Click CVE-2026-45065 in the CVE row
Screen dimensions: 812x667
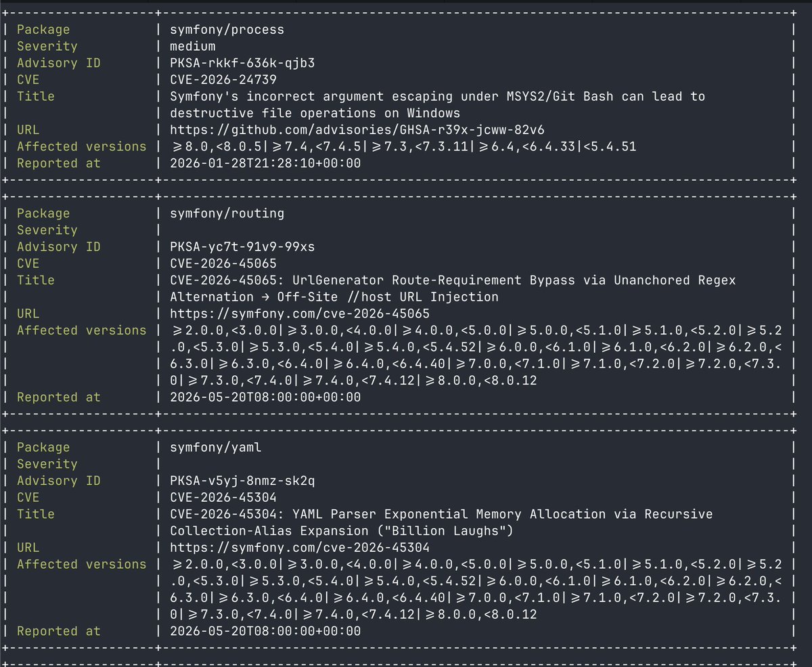click(x=223, y=263)
